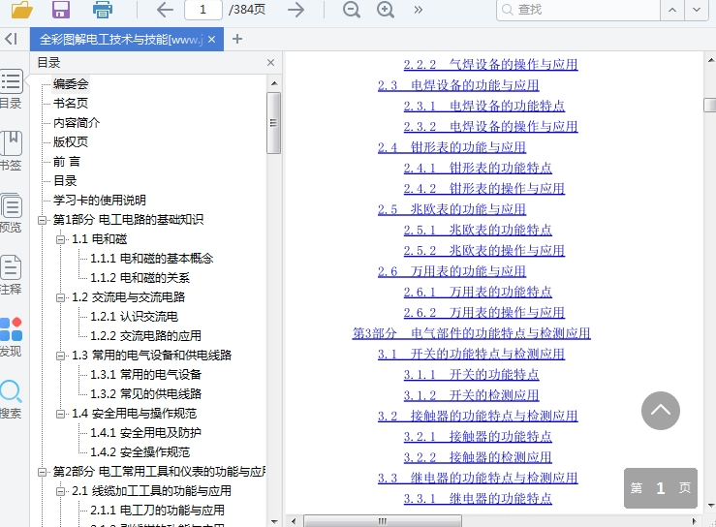Open the 目录 sidebar panel icon
The width and height of the screenshot is (716, 527).
click(11, 89)
